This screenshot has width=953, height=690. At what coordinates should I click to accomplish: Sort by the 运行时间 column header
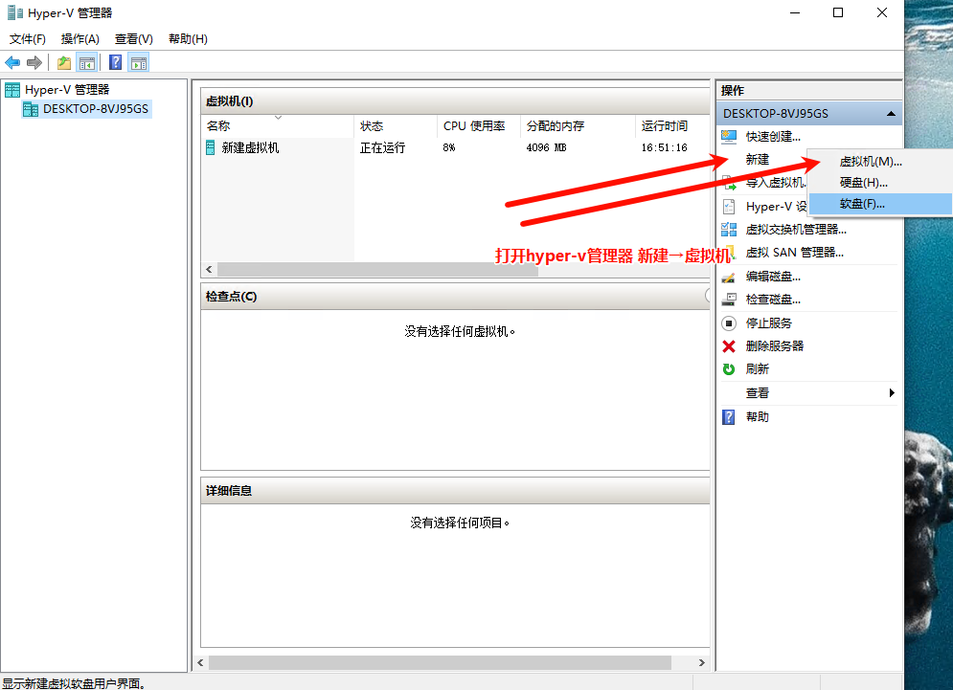pyautogui.click(x=672, y=125)
